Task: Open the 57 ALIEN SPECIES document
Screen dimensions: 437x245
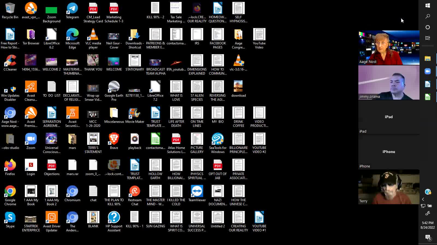Action: coord(197,91)
